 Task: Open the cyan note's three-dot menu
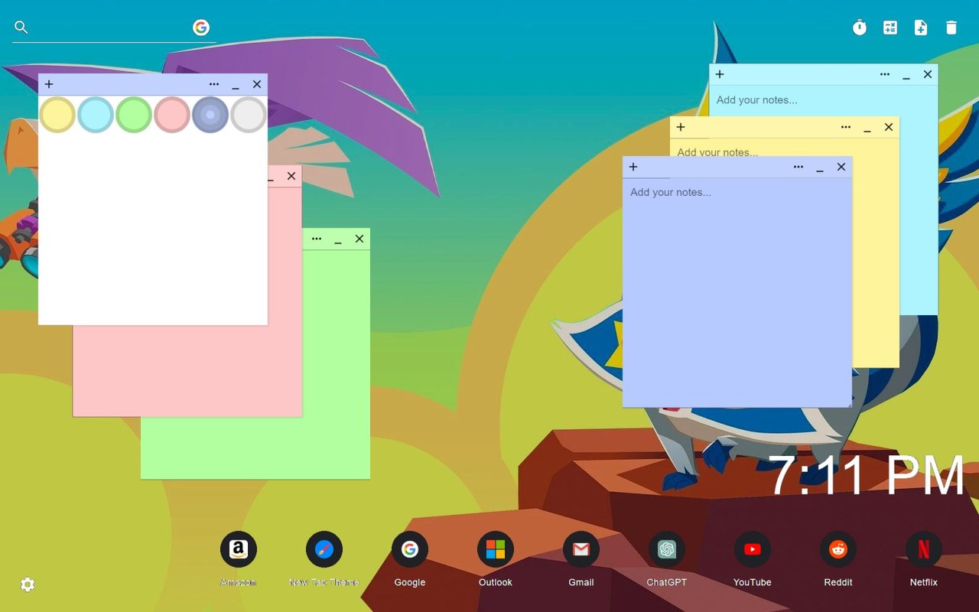(x=885, y=74)
